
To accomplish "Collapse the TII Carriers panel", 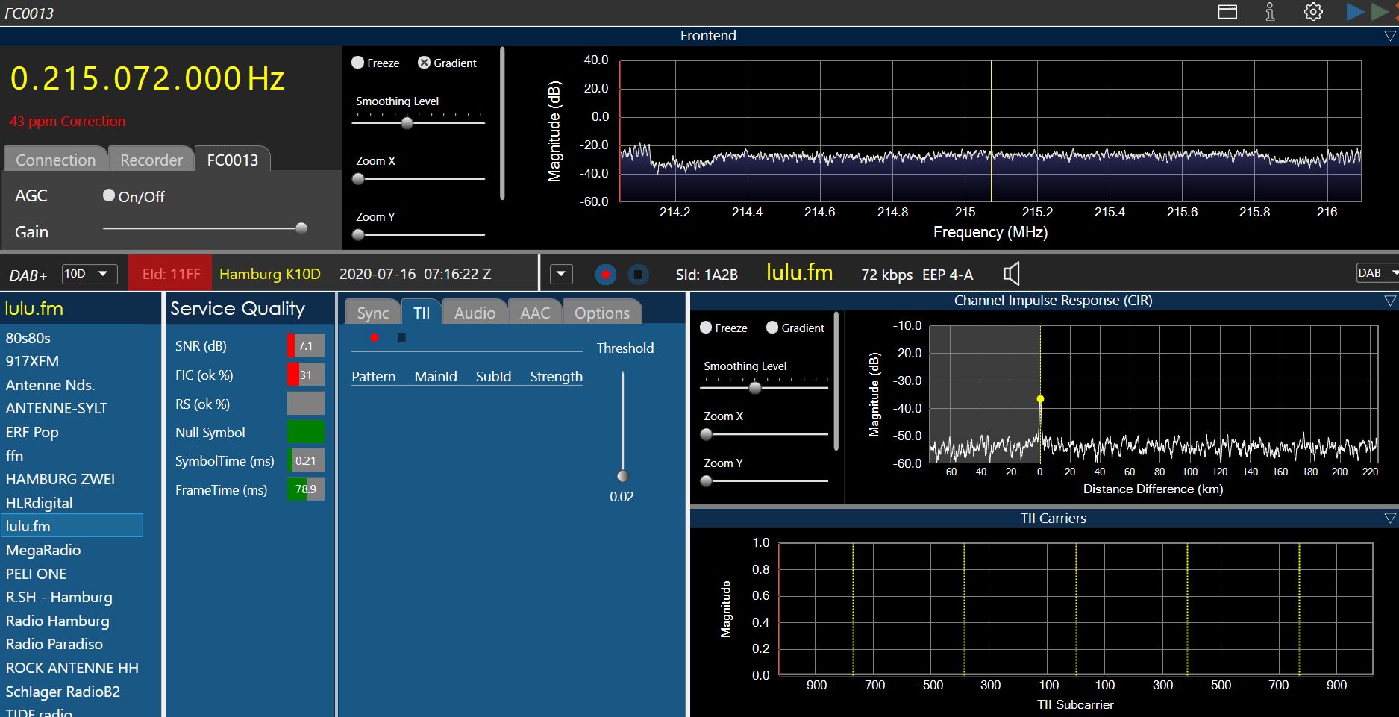I will pos(1389,518).
